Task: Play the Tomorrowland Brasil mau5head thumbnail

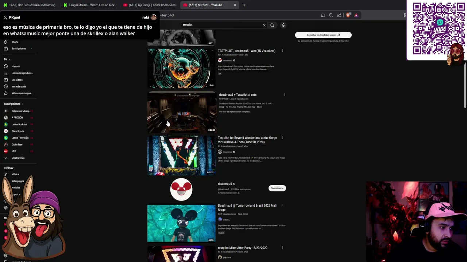Action: click(x=181, y=223)
